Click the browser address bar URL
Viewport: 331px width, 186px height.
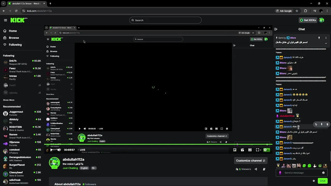39,11
